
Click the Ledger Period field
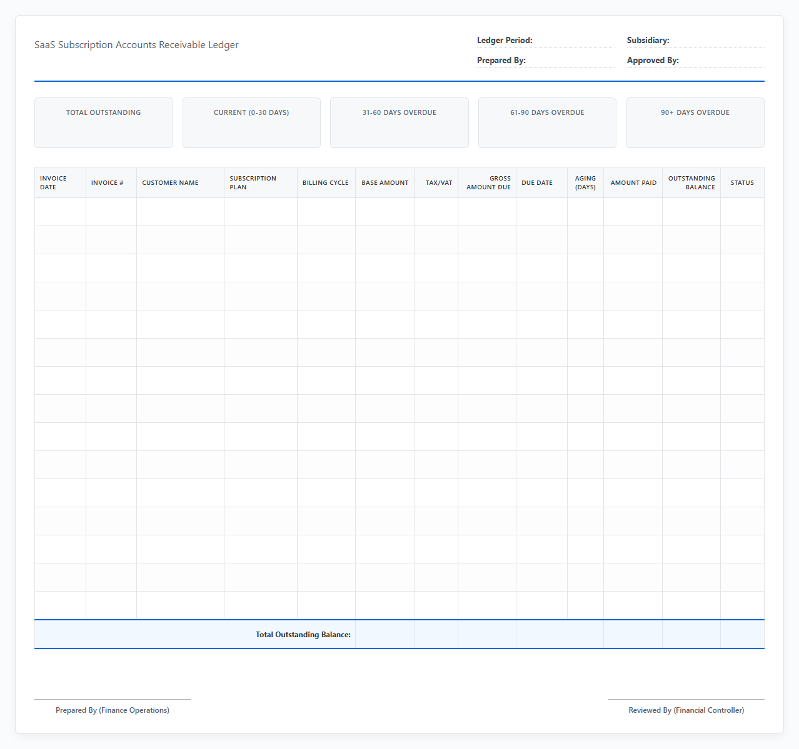tap(545, 40)
